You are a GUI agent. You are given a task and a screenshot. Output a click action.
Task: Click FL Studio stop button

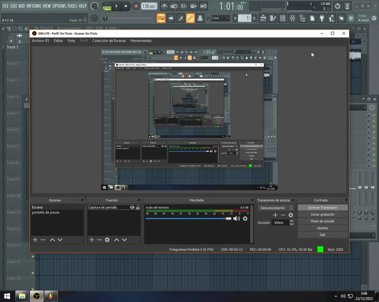tap(125, 6)
